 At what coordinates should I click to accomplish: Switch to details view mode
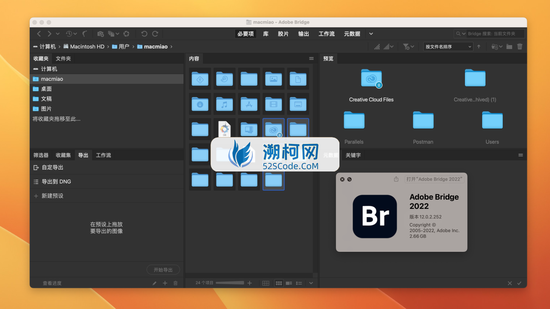click(x=289, y=283)
